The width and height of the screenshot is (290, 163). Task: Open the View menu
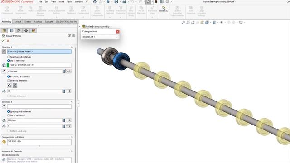tap(53, 2)
